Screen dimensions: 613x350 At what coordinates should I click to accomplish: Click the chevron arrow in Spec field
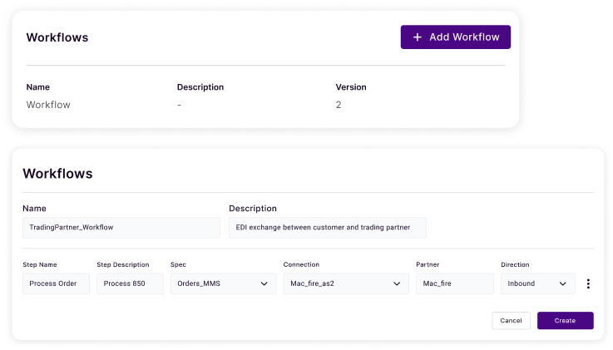[264, 283]
